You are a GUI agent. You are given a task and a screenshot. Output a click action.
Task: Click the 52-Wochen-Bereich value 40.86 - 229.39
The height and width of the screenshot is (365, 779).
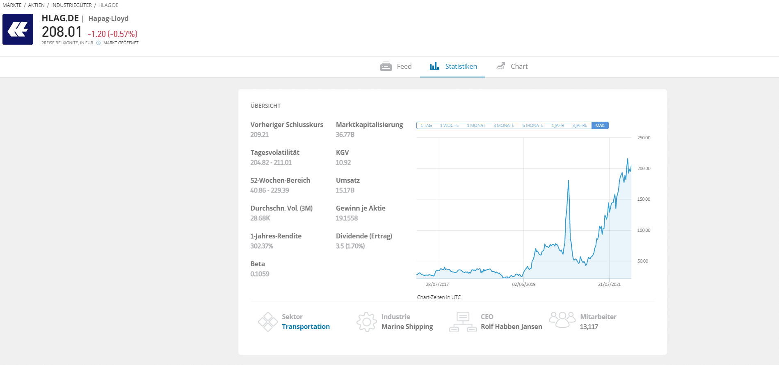(x=270, y=190)
